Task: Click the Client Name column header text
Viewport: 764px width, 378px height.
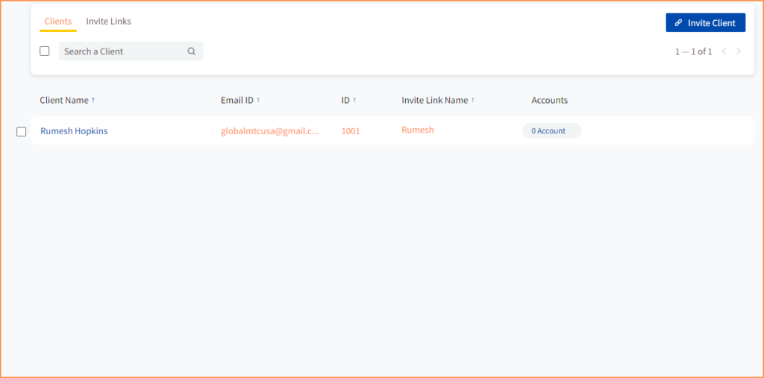Action: (64, 101)
